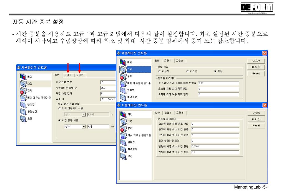Click 메쉬 재구성 판단기준 icon in left dialog
284x196 pixels.
pyautogui.click(x=23, y=98)
